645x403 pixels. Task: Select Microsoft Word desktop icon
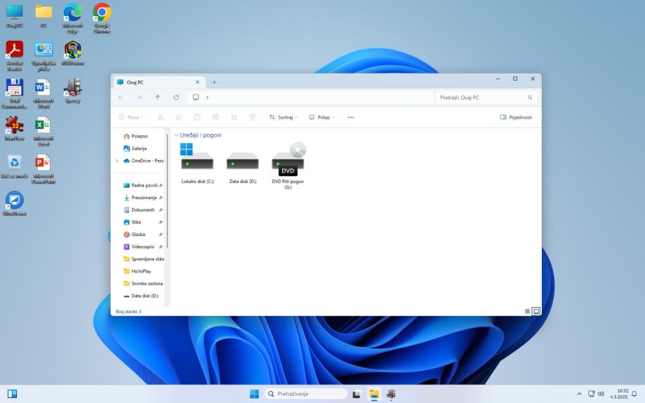point(44,93)
